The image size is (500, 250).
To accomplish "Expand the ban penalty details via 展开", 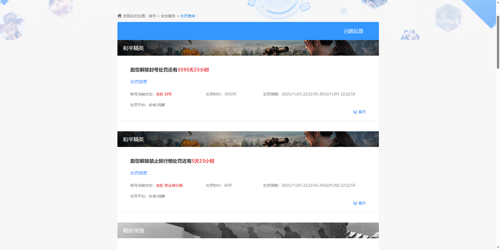I will 362,112.
